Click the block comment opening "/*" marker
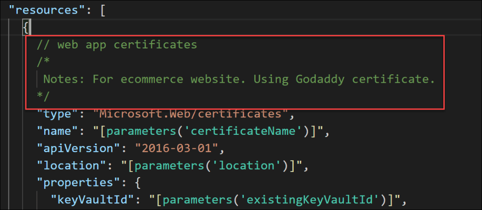The width and height of the screenshot is (482, 210). 42,62
